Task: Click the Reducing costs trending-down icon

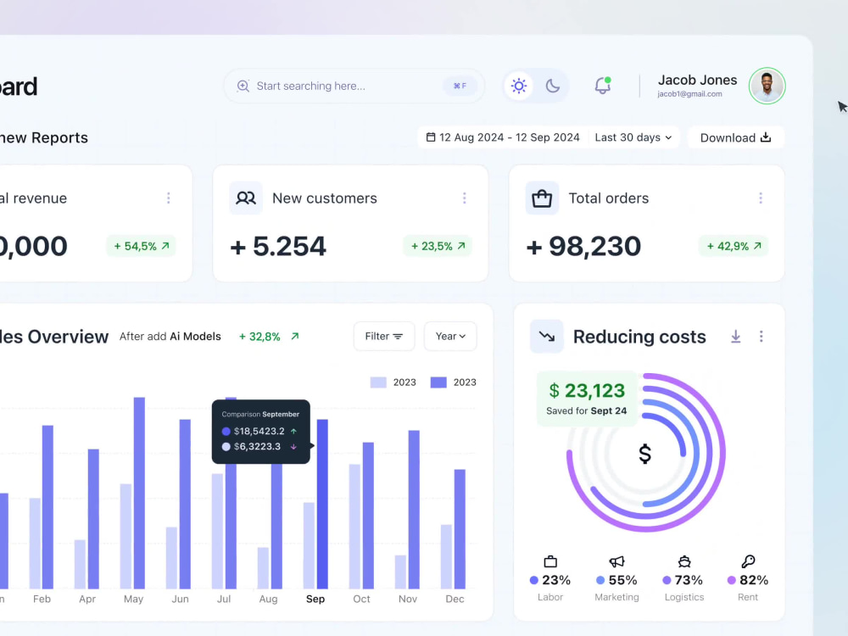Action: 547,337
